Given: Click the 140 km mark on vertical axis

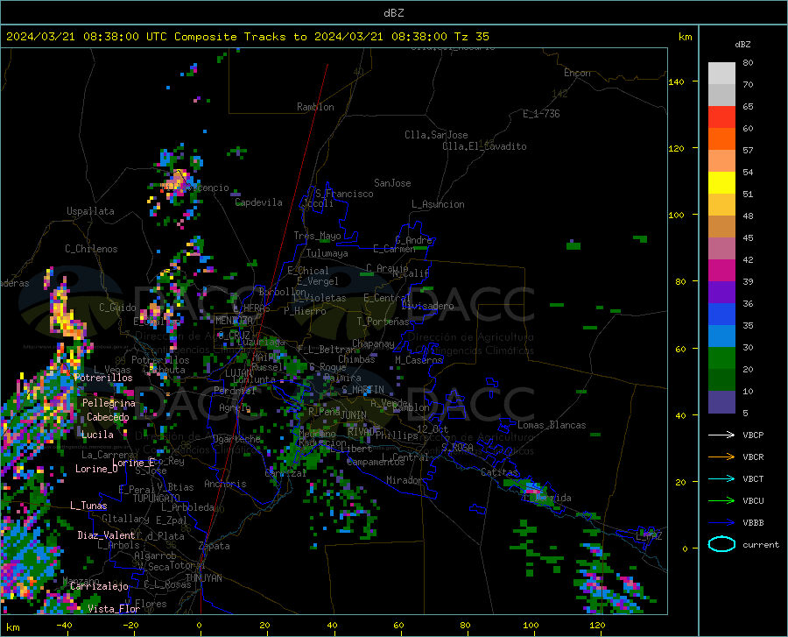Looking at the screenshot, I should coord(676,81).
